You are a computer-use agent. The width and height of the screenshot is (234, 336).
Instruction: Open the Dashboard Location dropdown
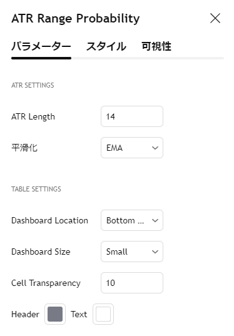[132, 220]
